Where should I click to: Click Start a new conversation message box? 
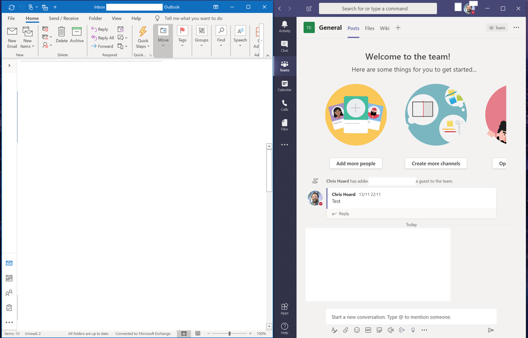[411, 317]
